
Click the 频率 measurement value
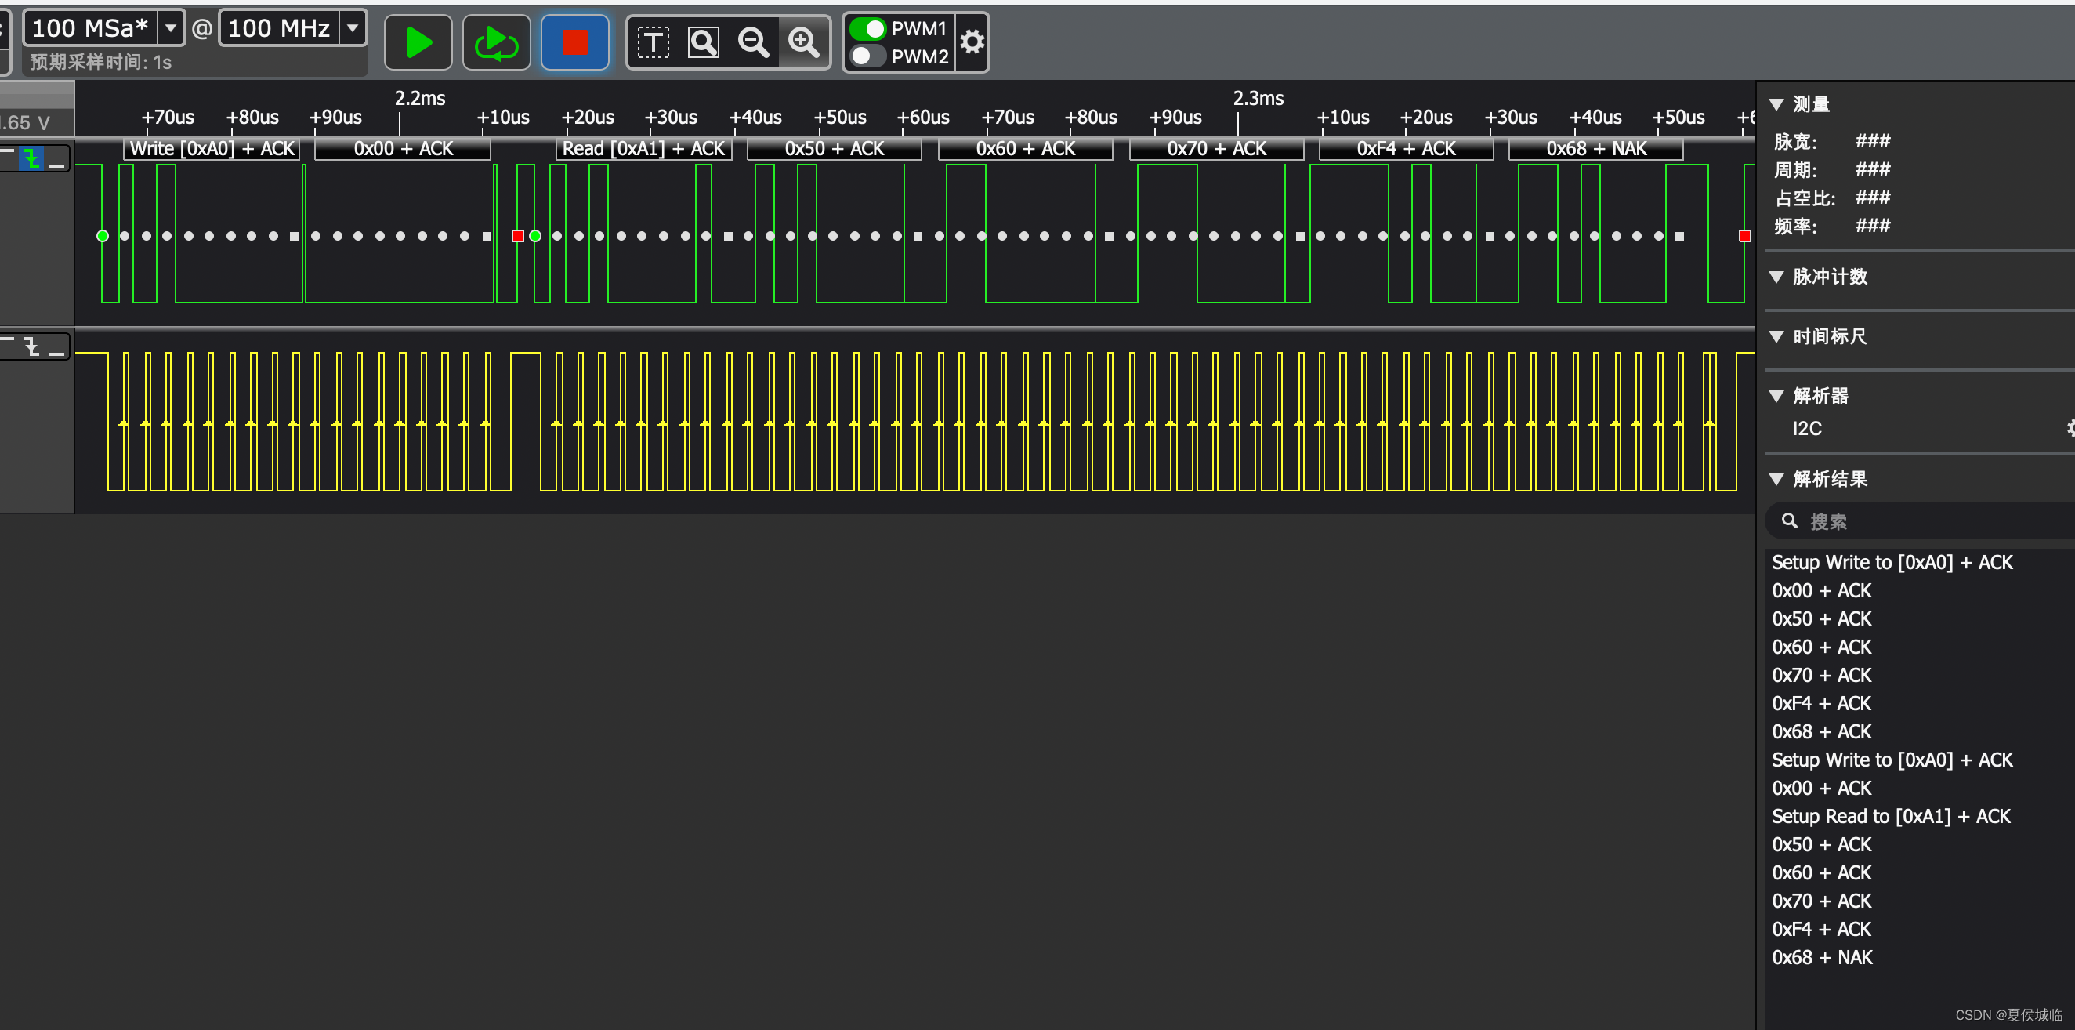(1873, 226)
